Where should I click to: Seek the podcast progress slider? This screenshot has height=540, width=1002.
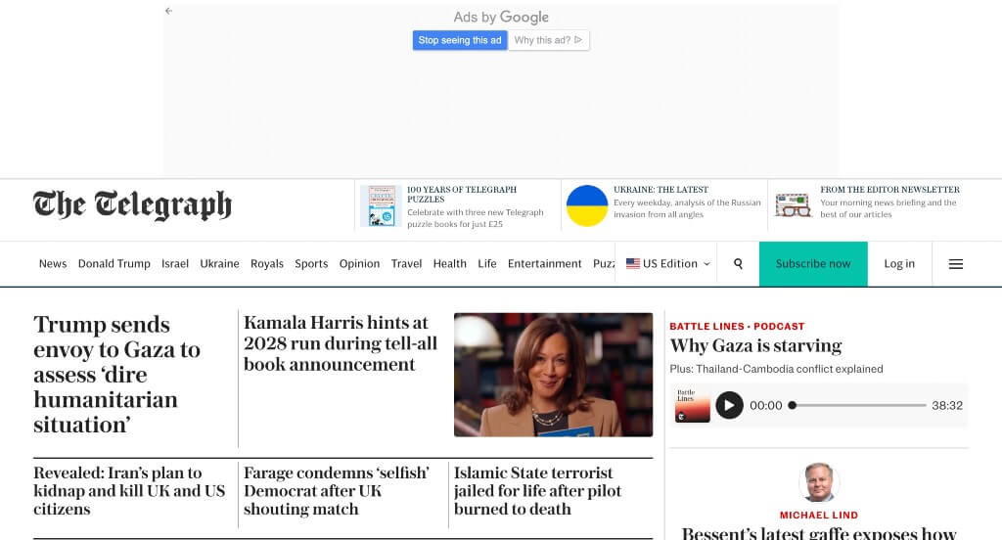tap(859, 405)
